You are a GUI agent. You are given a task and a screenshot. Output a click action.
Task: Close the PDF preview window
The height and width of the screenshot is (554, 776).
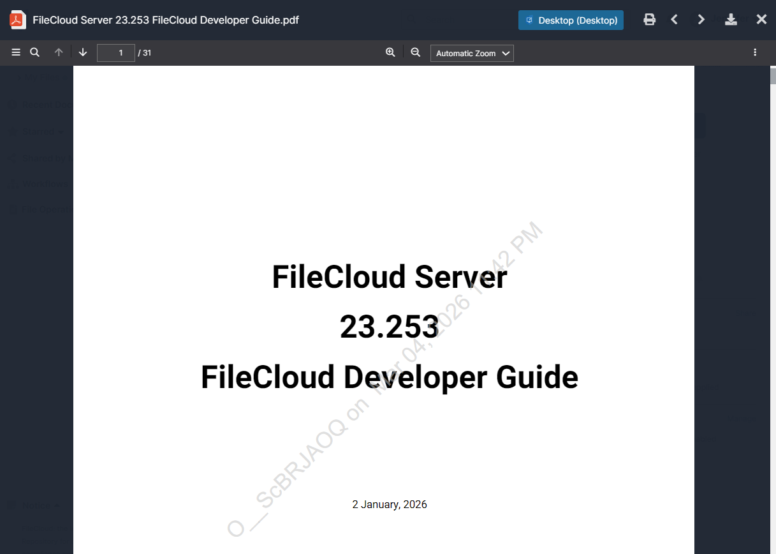click(x=761, y=19)
